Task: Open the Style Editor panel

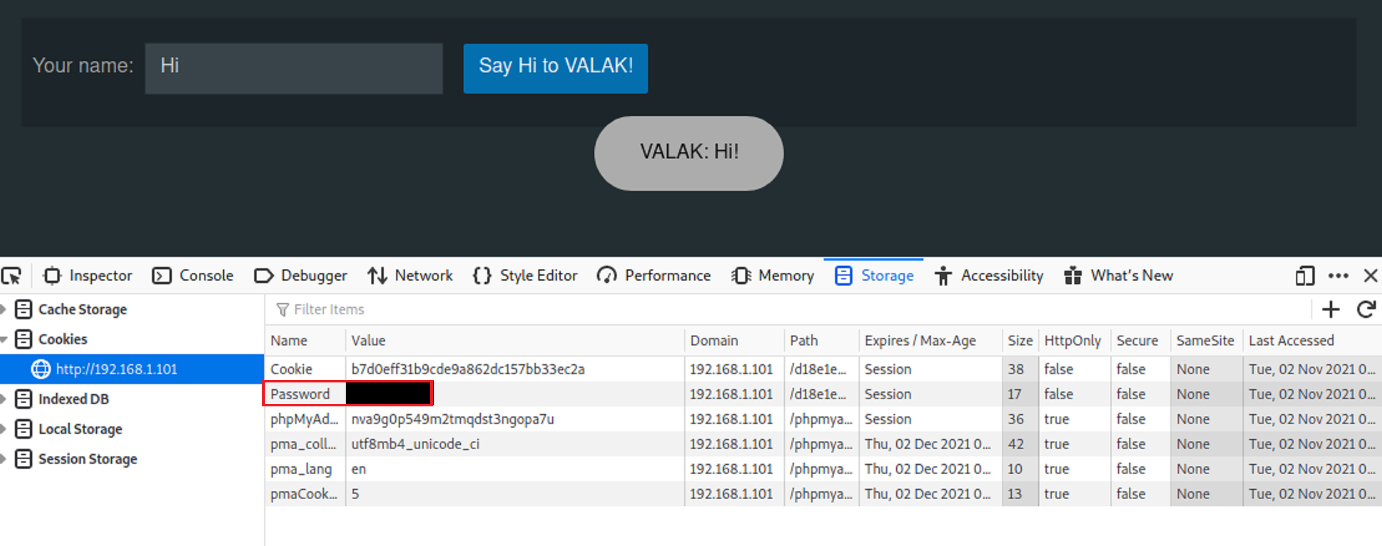Action: [x=525, y=276]
